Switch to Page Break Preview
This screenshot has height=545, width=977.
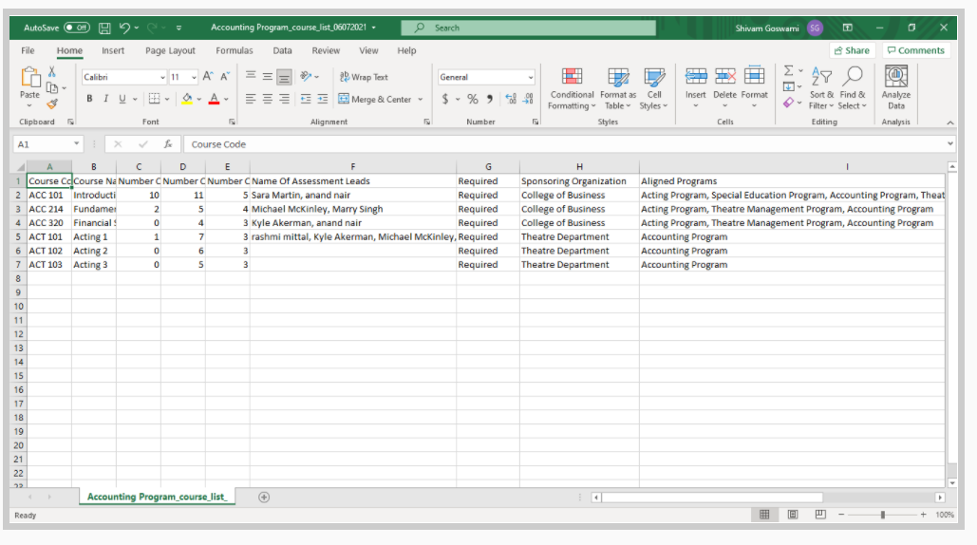tap(820, 515)
